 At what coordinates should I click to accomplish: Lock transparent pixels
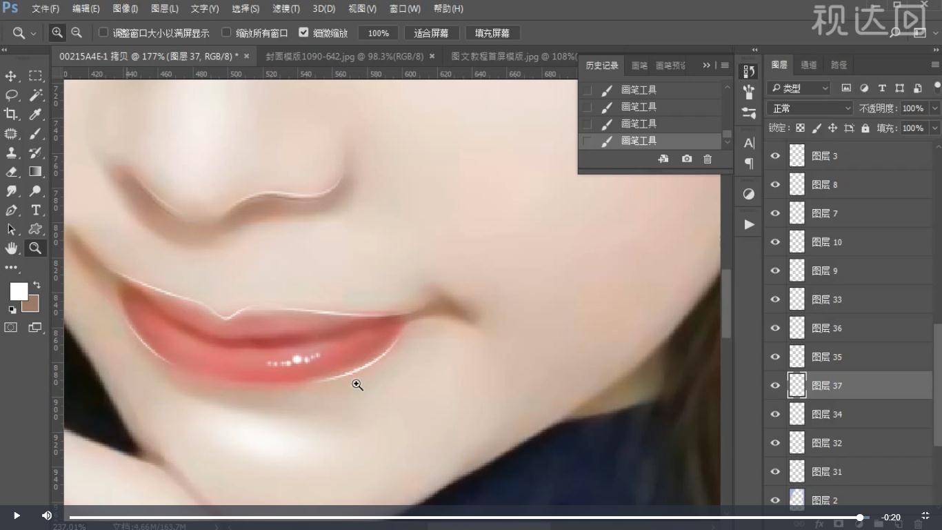(x=800, y=128)
